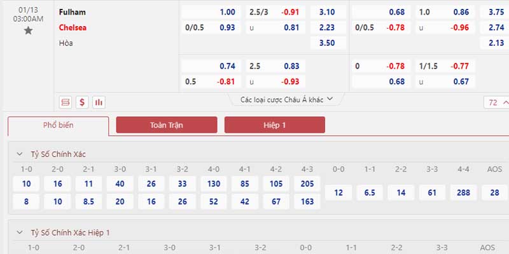
Task: Click the favorite star icon under match time
Action: tap(28, 30)
